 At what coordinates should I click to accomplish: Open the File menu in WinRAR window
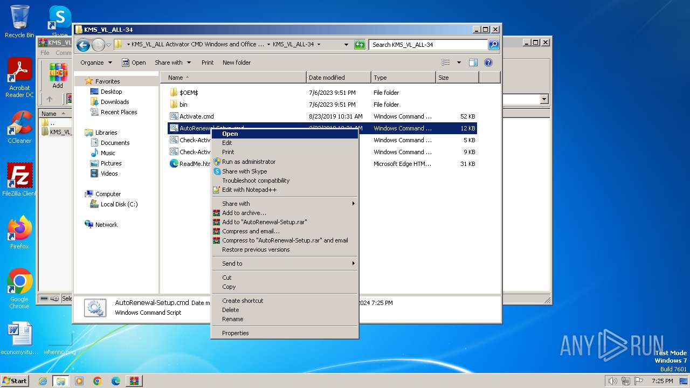tap(45, 53)
